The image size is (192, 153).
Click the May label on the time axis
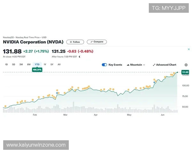click(x=129, y=115)
